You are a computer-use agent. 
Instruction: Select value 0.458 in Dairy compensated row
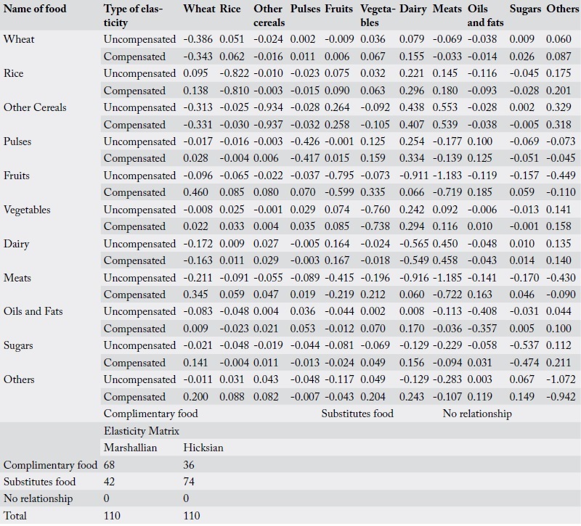pyautogui.click(x=445, y=261)
